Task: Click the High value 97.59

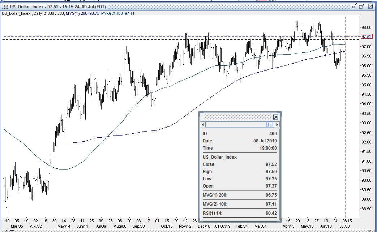Action: click(271, 172)
